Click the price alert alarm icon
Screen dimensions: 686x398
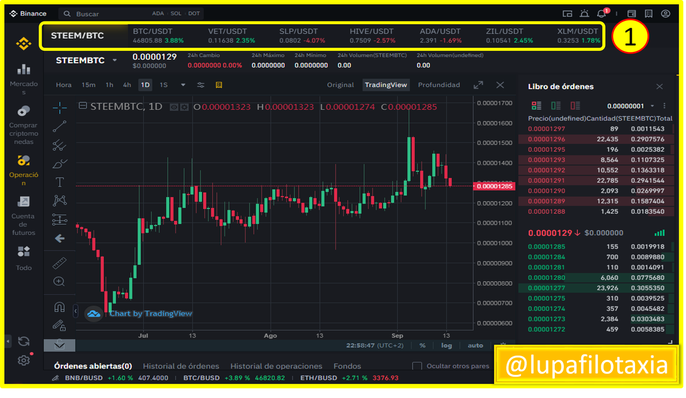pyautogui.click(x=584, y=14)
